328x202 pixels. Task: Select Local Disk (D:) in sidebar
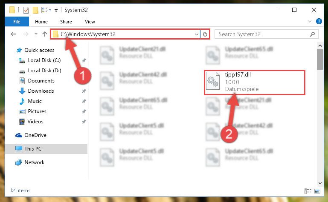tap(44, 71)
